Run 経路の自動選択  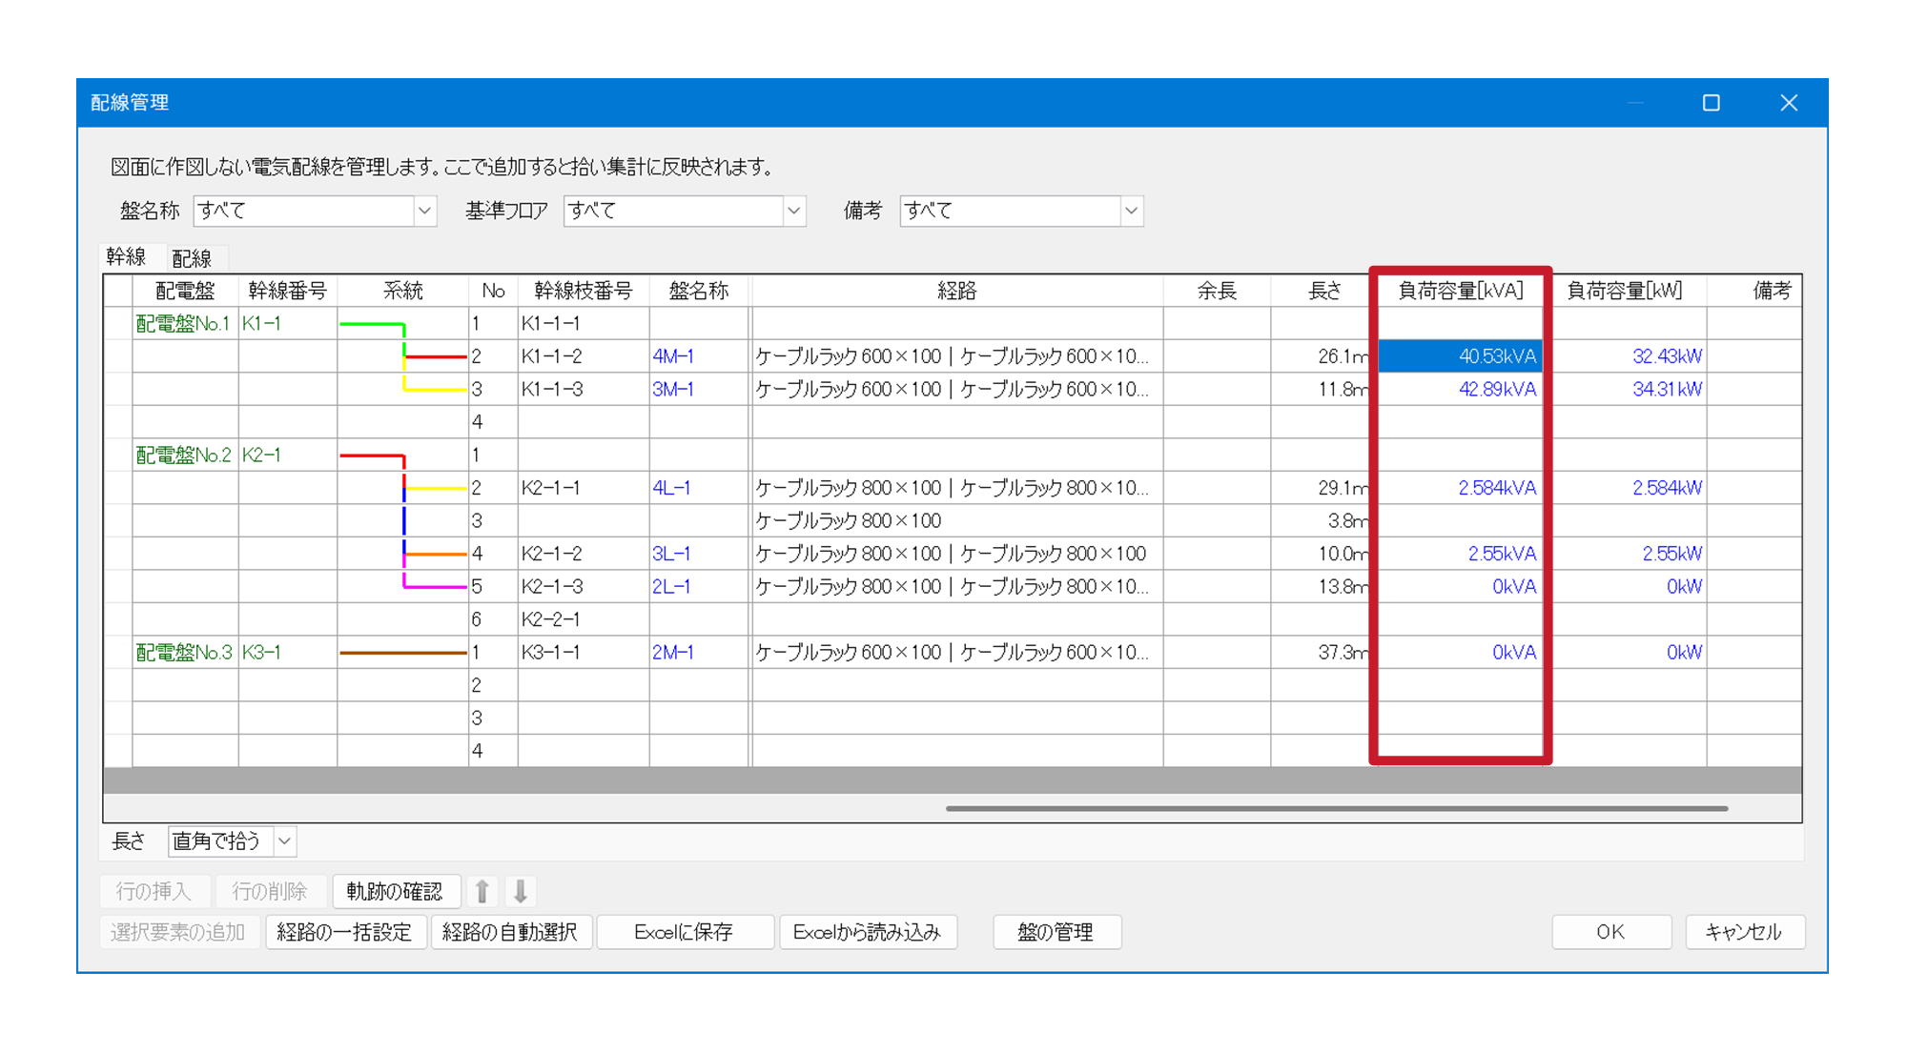[x=512, y=932]
